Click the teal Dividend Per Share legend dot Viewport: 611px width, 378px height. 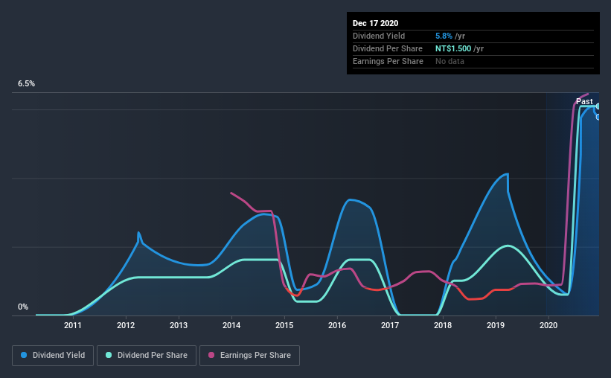(x=109, y=355)
